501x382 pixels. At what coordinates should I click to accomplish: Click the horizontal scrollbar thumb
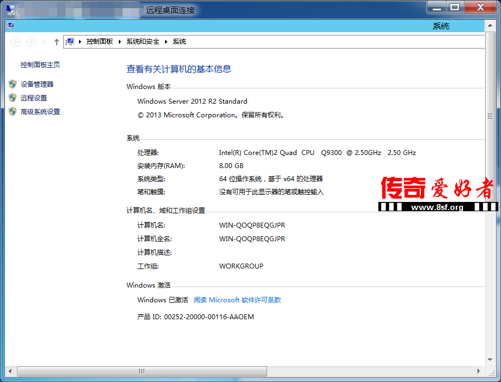(x=142, y=371)
